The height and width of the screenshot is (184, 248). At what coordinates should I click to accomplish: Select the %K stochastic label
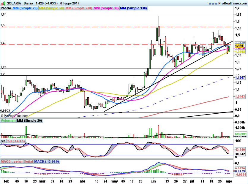(x=3, y=141)
